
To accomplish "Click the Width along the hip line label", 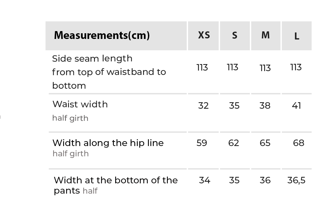I will pyautogui.click(x=108, y=143).
